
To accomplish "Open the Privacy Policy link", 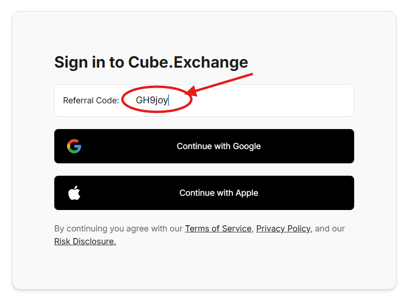I will pyautogui.click(x=283, y=229).
